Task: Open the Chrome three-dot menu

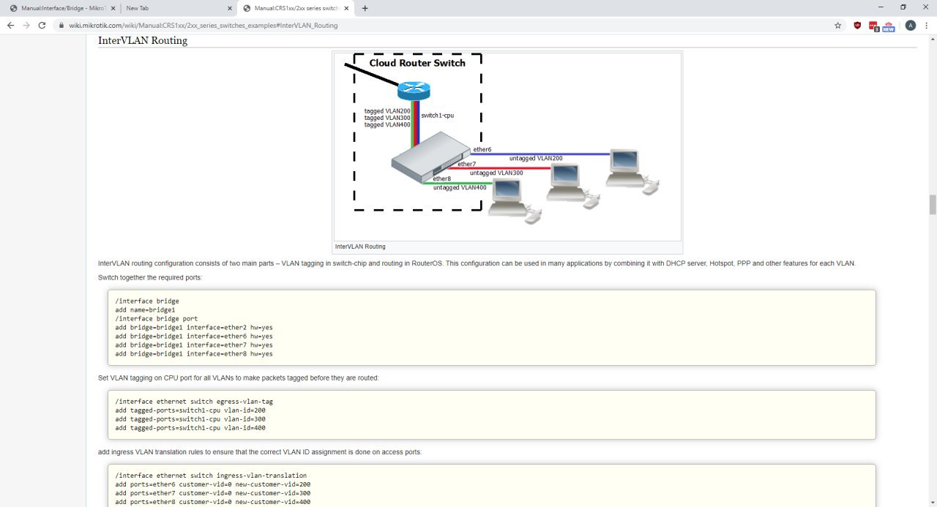Action: (x=926, y=25)
